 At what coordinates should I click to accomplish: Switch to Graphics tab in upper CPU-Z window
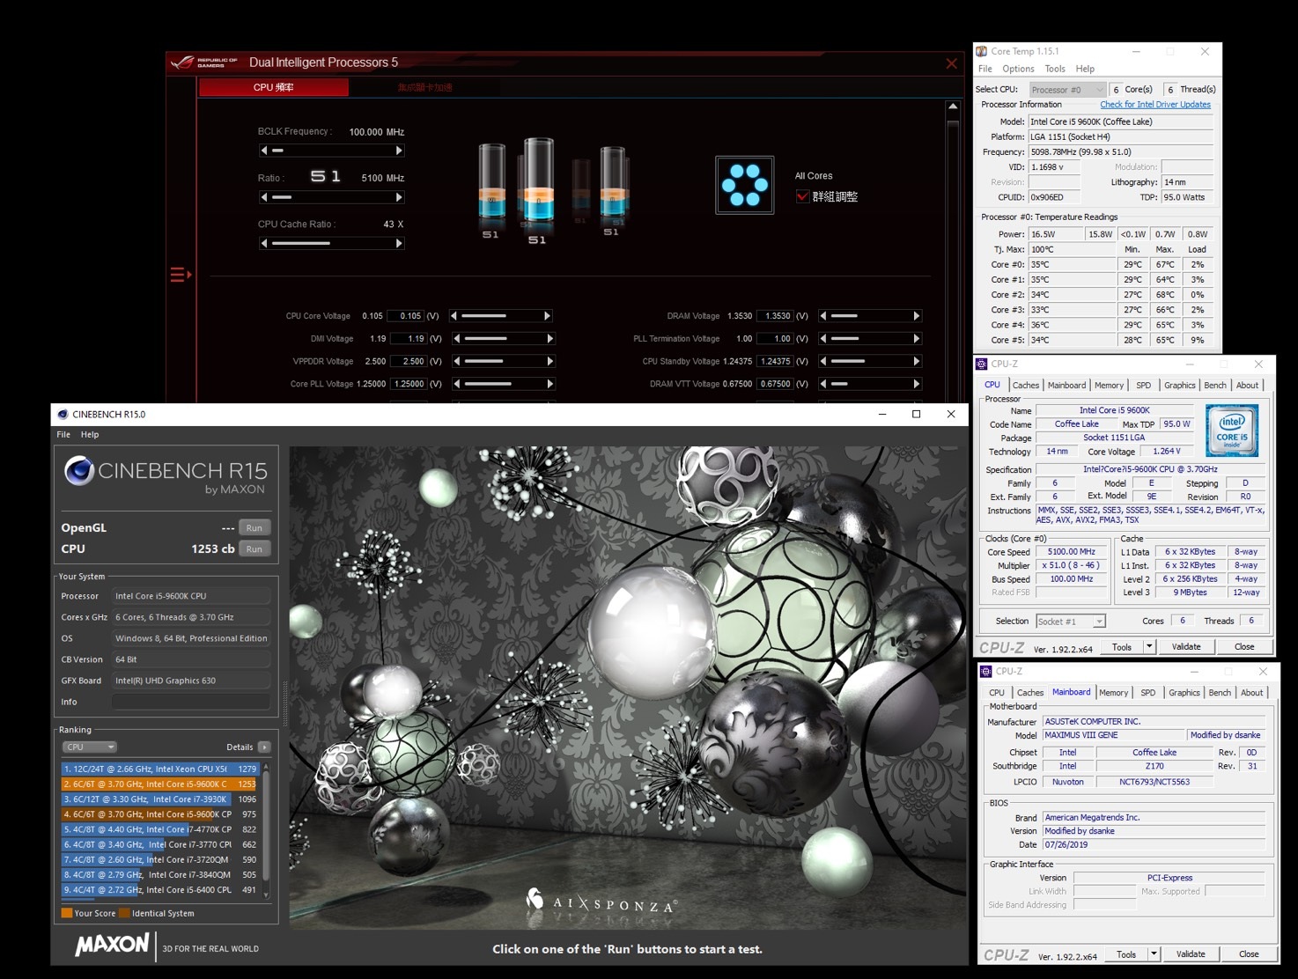click(1179, 385)
